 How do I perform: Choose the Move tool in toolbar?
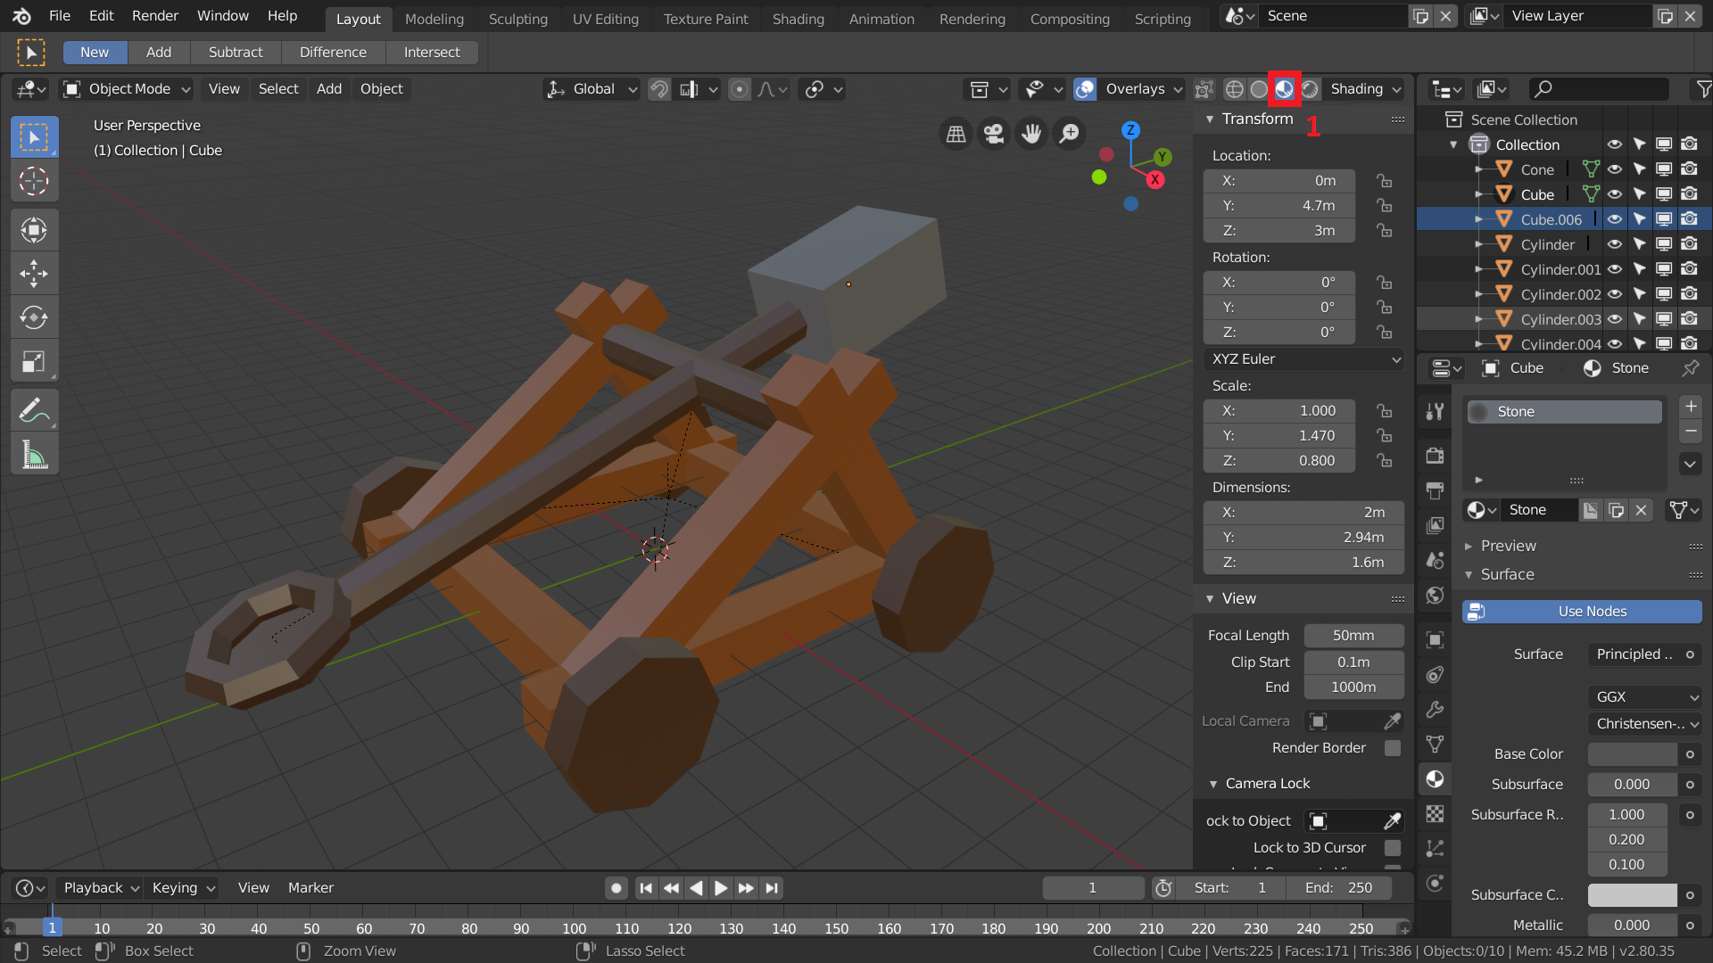34,274
